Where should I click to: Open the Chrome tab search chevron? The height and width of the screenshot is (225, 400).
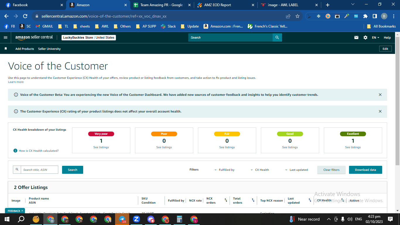(353, 4)
